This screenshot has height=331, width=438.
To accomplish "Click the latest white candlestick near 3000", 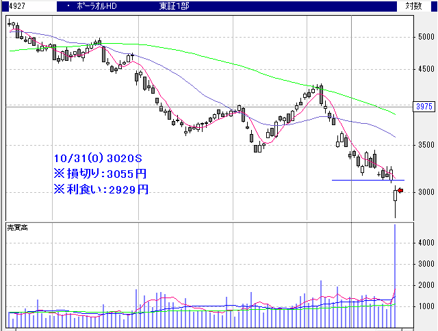I will (396, 196).
